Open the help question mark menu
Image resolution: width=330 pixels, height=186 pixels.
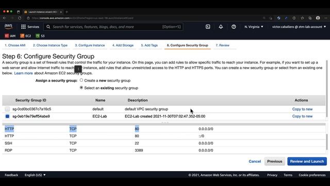pyautogui.click(x=234, y=27)
